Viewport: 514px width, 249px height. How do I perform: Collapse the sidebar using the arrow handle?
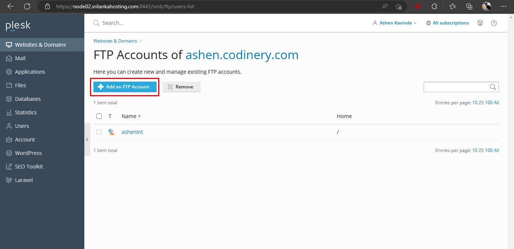tap(87, 140)
